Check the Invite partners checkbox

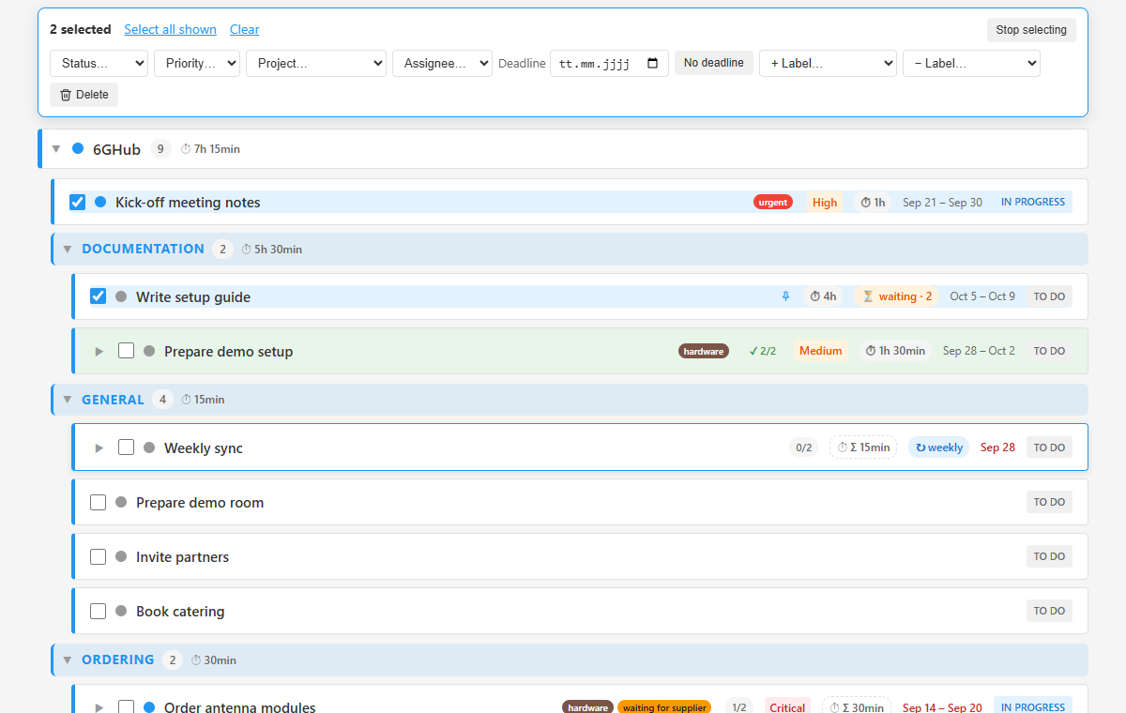[99, 556]
